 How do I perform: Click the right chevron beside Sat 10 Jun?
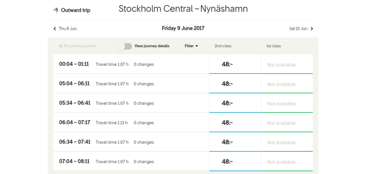tap(312, 29)
